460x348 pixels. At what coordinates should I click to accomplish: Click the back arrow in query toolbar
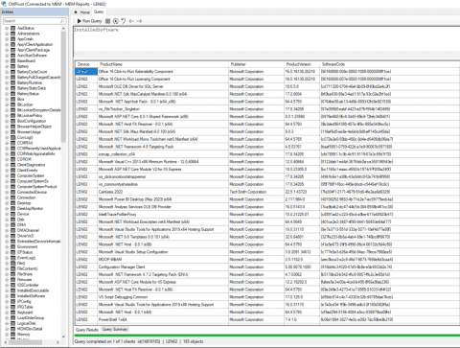[131, 21]
